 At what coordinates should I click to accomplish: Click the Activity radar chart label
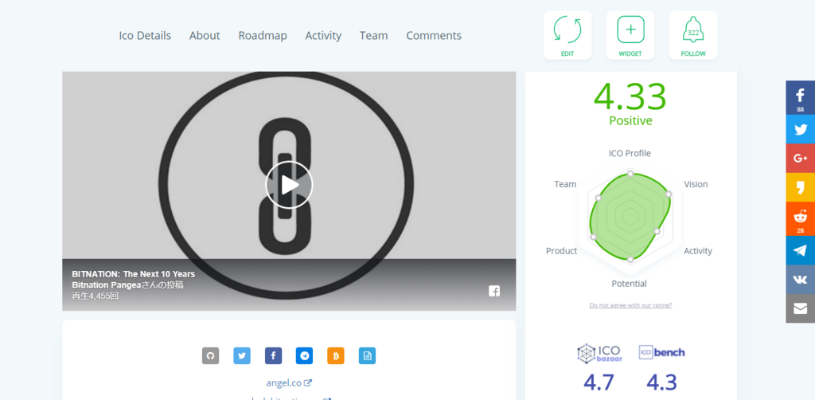point(697,251)
